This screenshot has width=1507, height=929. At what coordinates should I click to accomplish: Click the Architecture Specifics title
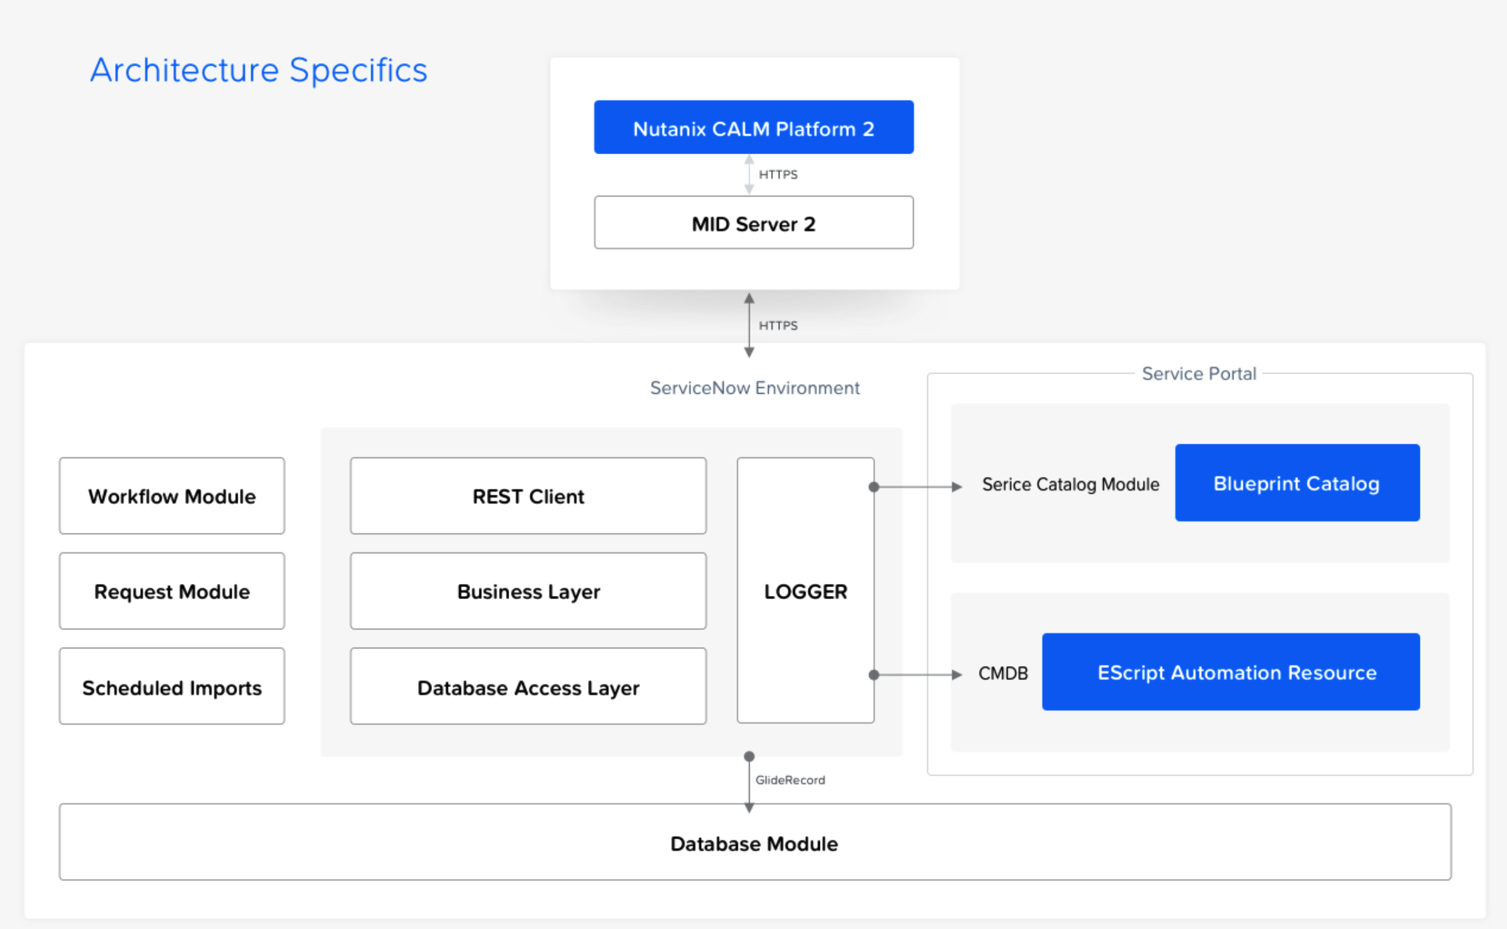click(259, 70)
